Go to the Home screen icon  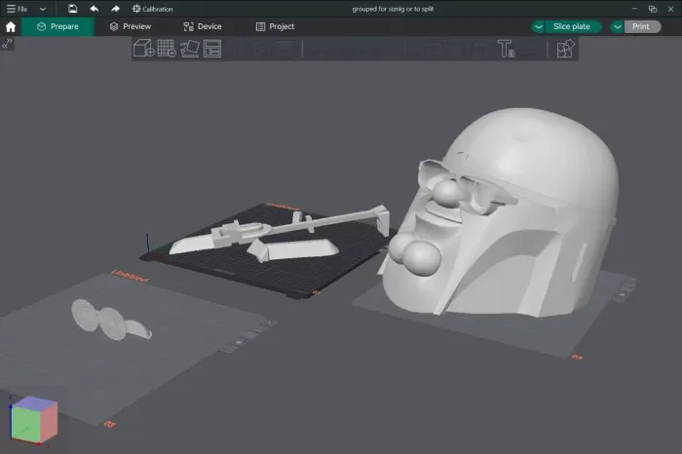[x=11, y=26]
